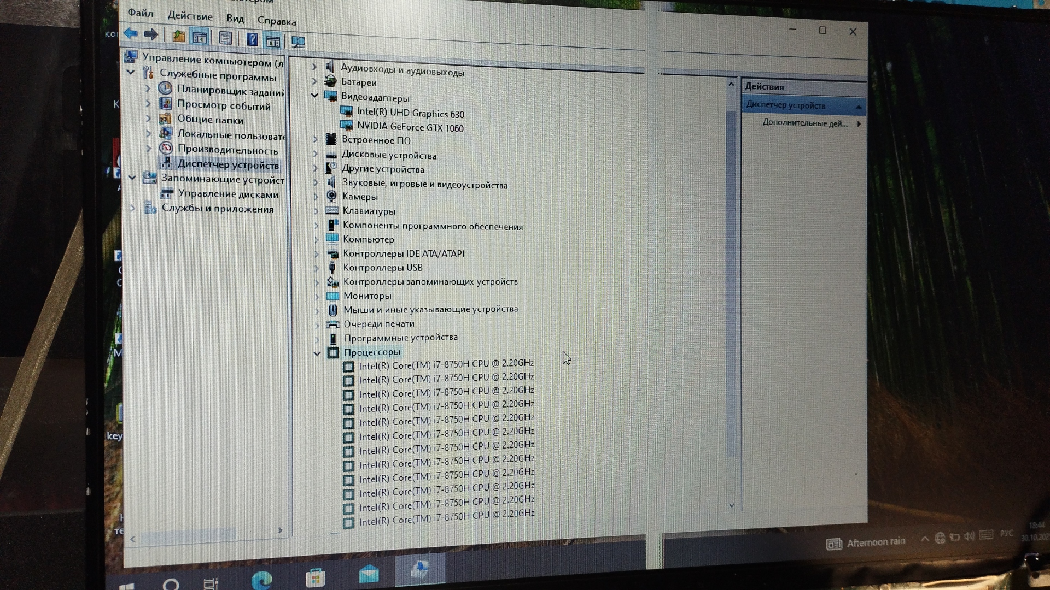This screenshot has width=1050, height=590.
Task: Select Управление дисками in the left tree
Action: point(228,194)
